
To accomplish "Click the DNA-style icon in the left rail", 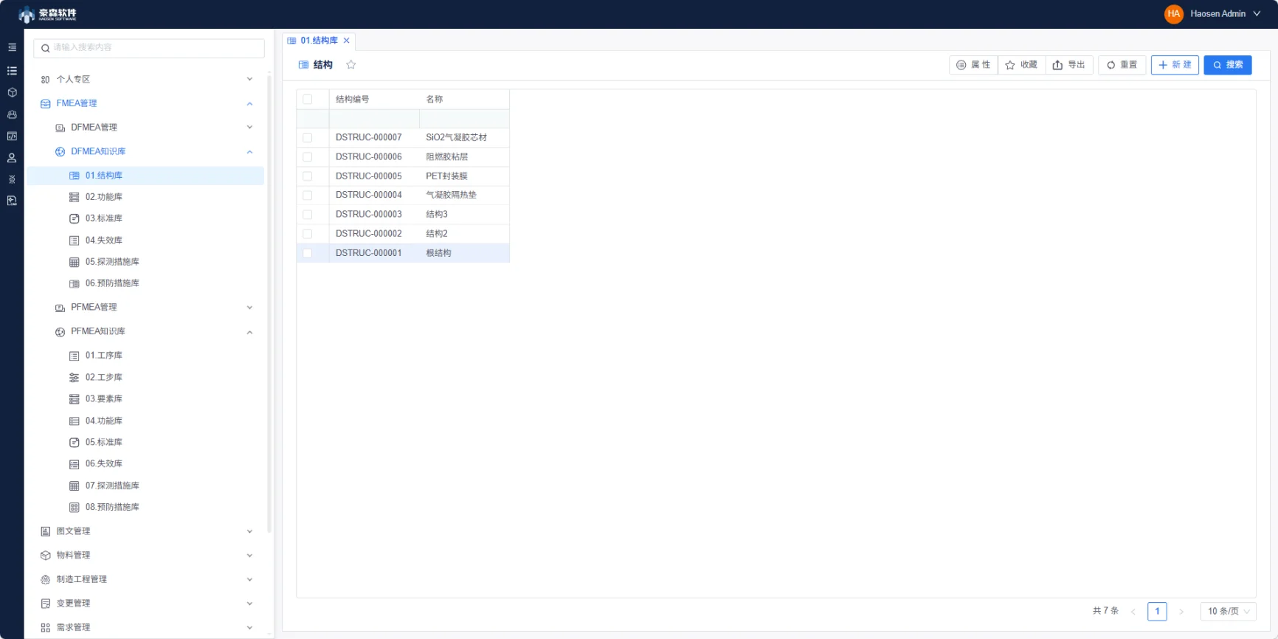I will (12, 179).
